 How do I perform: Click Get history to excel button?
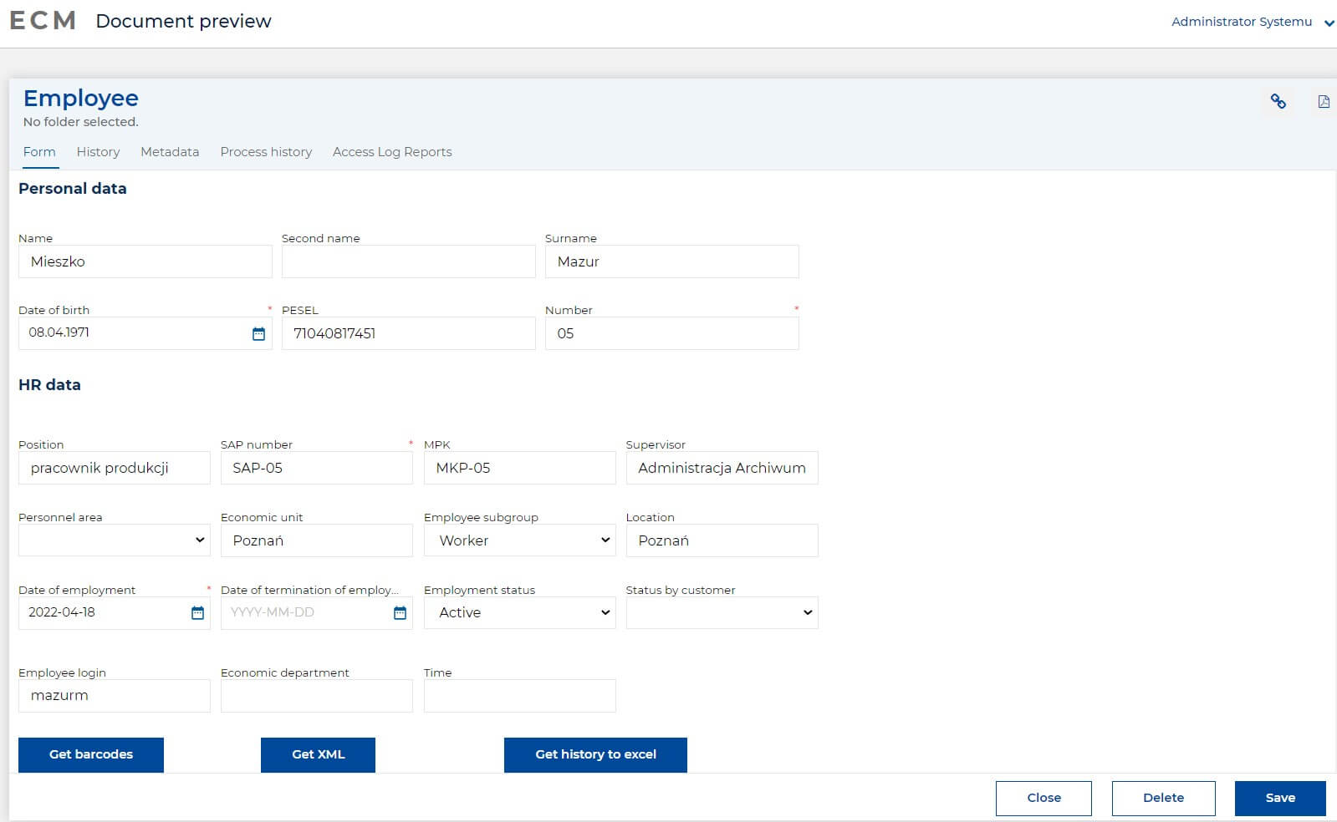pyautogui.click(x=595, y=754)
